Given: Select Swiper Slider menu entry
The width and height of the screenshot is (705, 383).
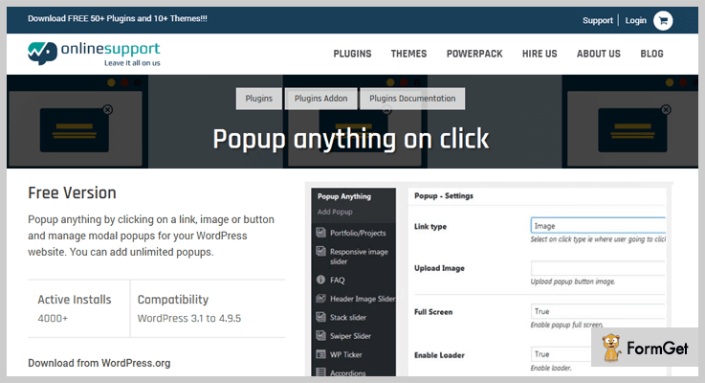Looking at the screenshot, I should point(350,336).
